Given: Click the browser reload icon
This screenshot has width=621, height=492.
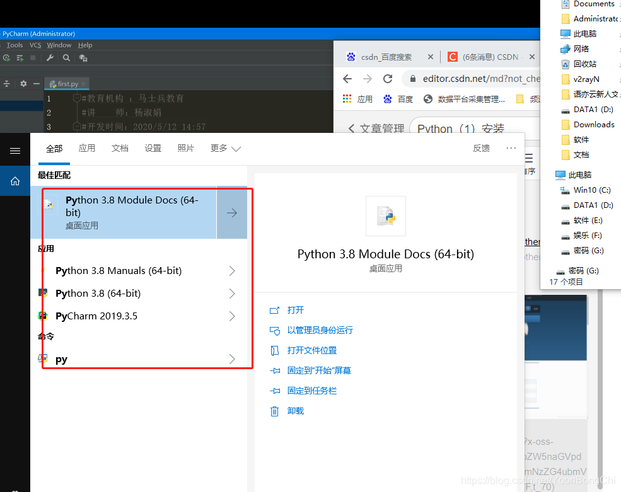Looking at the screenshot, I should (388, 79).
